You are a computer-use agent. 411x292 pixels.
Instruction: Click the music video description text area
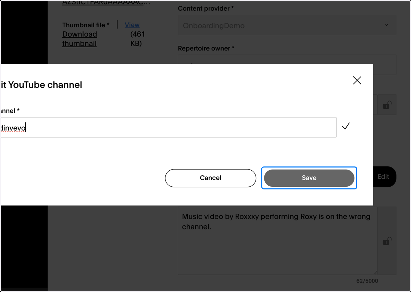click(x=277, y=240)
